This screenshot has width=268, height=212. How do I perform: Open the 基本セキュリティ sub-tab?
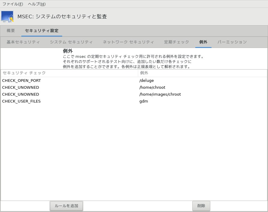pyautogui.click(x=23, y=42)
